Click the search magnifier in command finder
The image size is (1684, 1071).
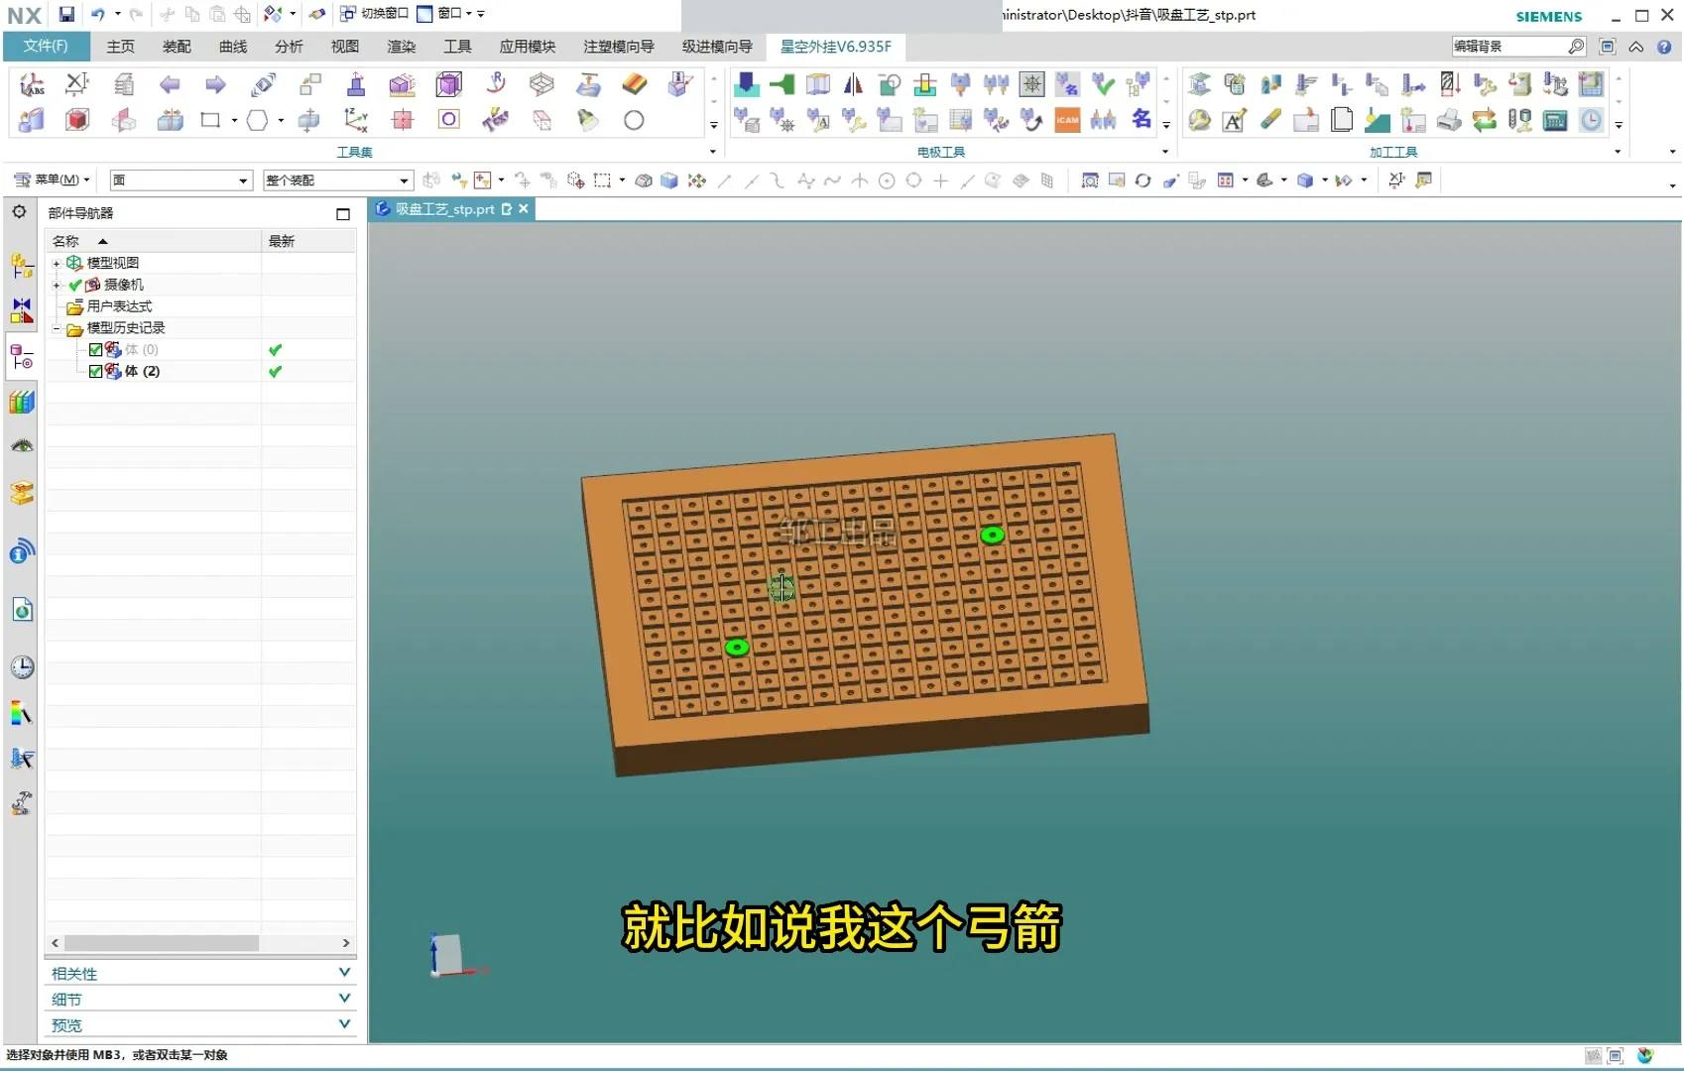pos(1575,47)
